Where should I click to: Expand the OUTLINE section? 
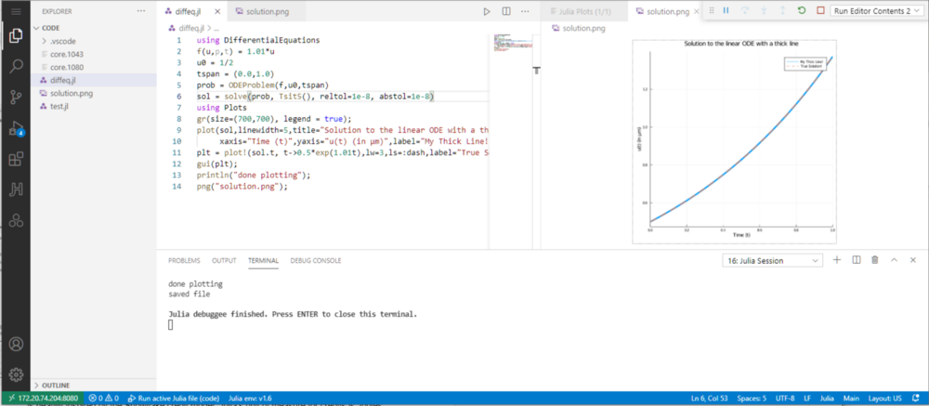tap(56, 385)
